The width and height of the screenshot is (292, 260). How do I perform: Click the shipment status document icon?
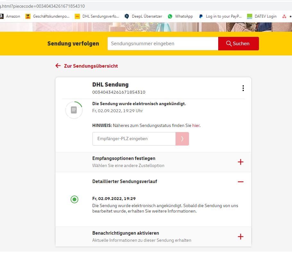[74, 110]
